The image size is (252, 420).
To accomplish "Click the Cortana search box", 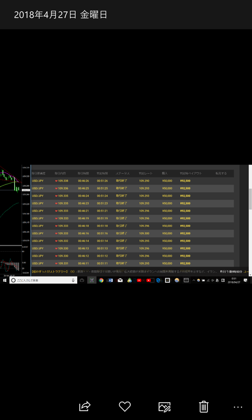I will (x=44, y=280).
